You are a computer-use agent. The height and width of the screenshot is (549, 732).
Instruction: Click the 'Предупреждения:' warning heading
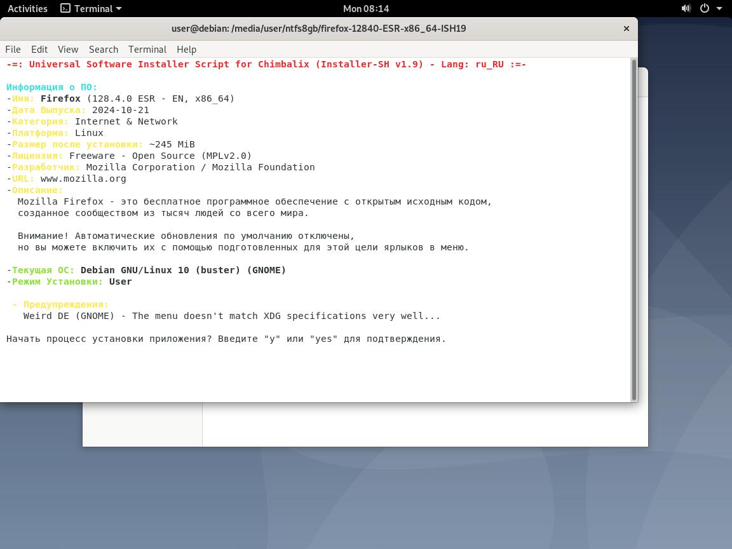[x=66, y=304]
